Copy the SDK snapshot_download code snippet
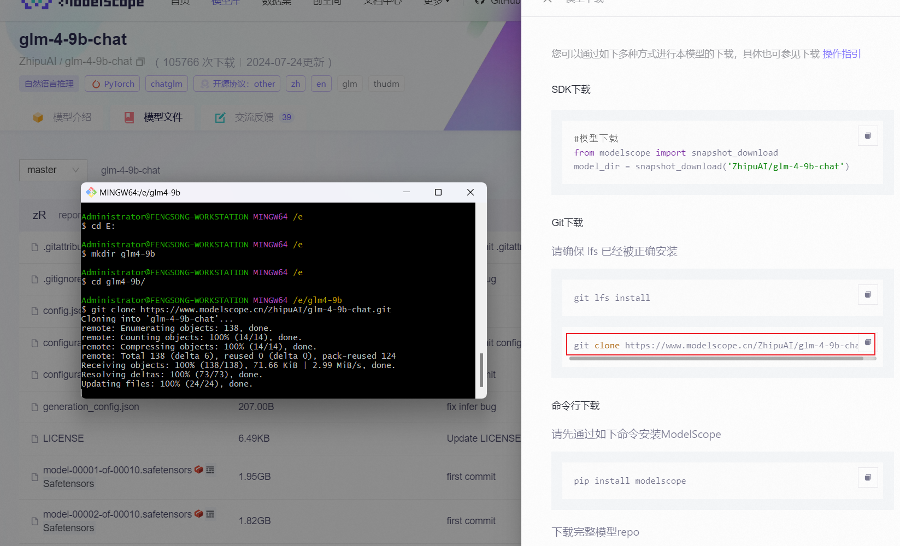 pos(868,135)
